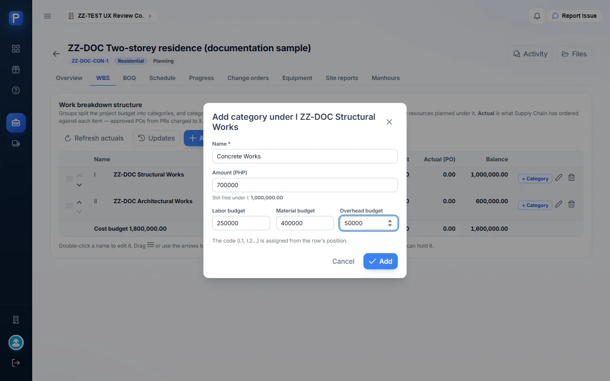Image resolution: width=610 pixels, height=381 pixels.
Task: Open the briefcase projects icon in sidebar
Action: (16, 123)
